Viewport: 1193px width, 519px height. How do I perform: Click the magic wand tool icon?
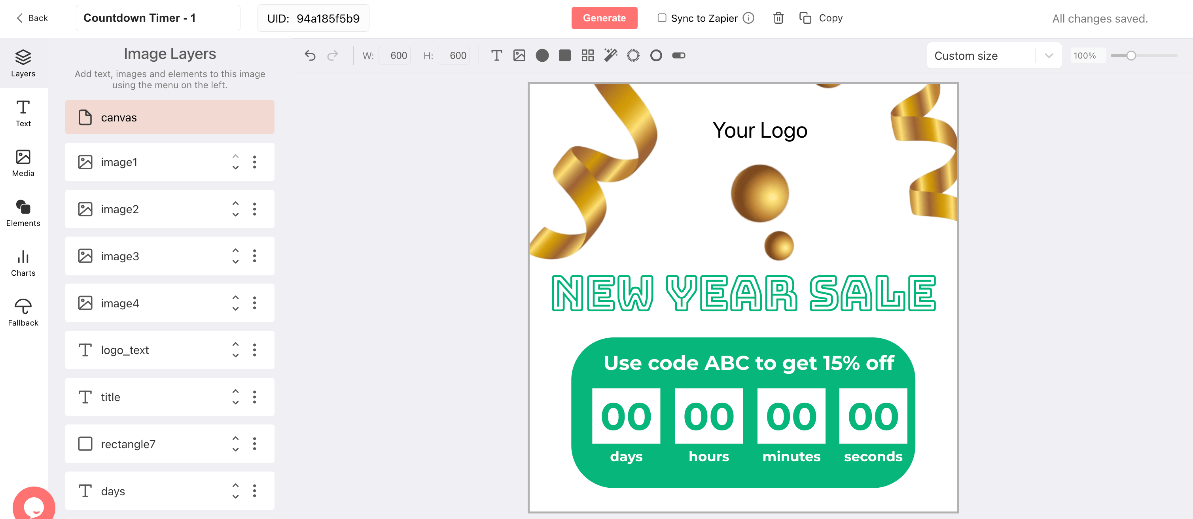tap(610, 55)
